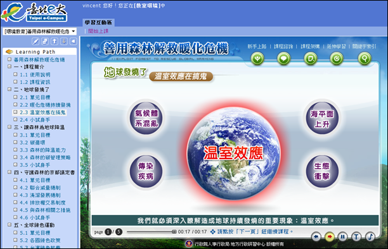Screen dimensions: 388x249
Task: Open lesson 3.1 單元目標
Action: pos(35,135)
